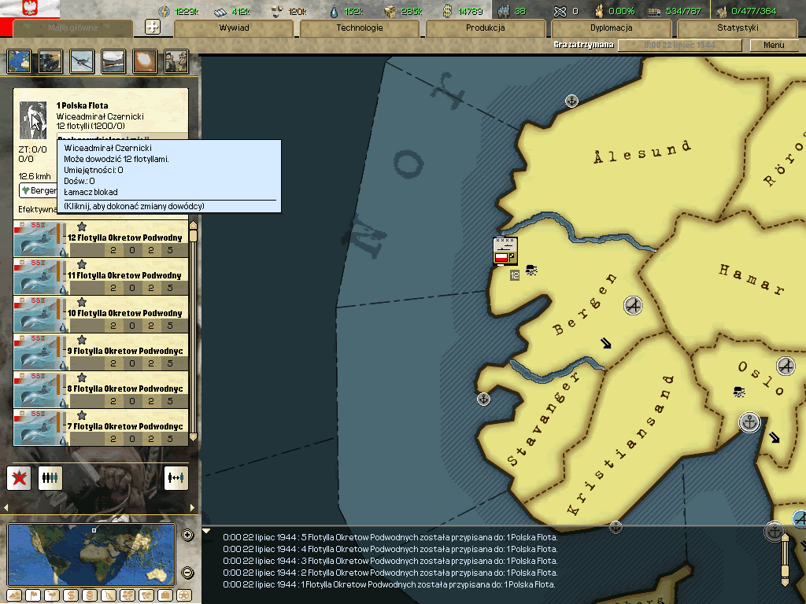This screenshot has width=806, height=604.
Task: Open the Produkcja tab
Action: tap(485, 28)
